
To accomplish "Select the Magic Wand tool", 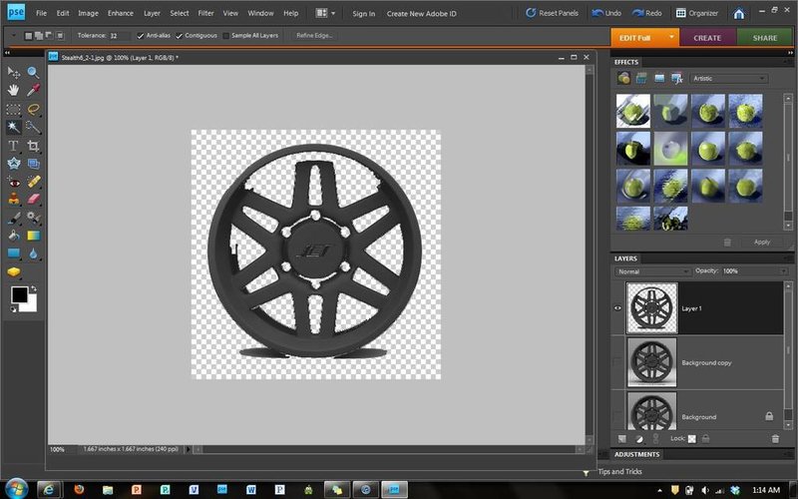I will tap(13, 127).
